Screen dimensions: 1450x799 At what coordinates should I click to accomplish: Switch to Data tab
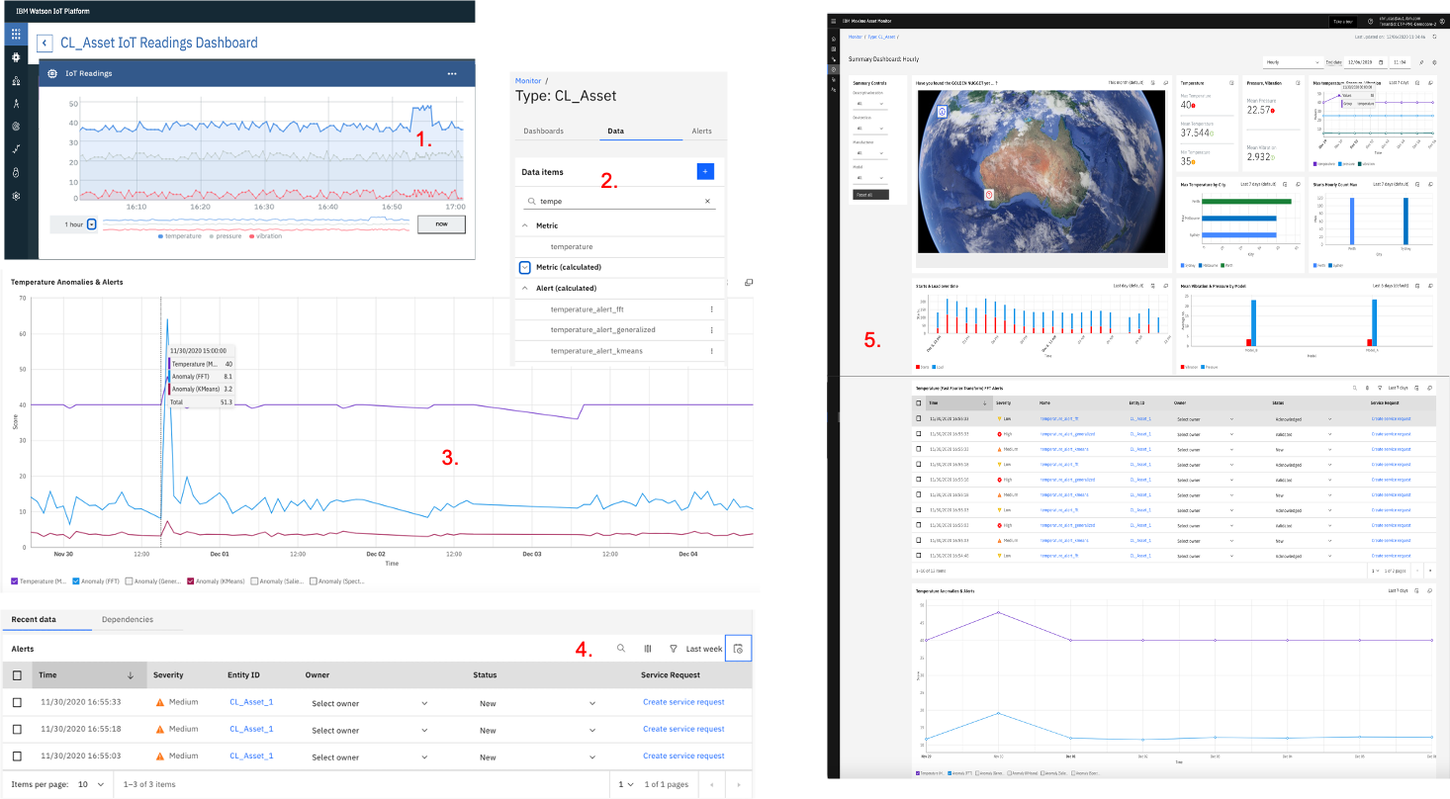tap(615, 131)
